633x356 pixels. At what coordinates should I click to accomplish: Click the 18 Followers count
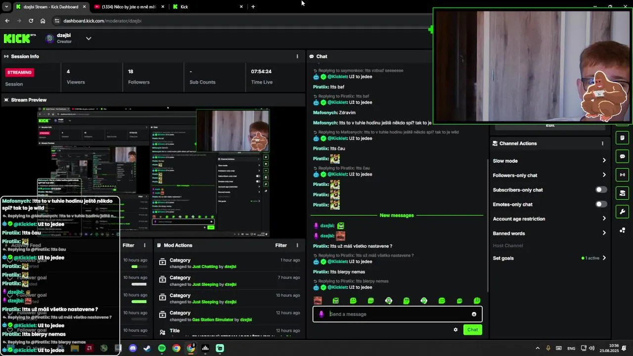click(x=131, y=71)
